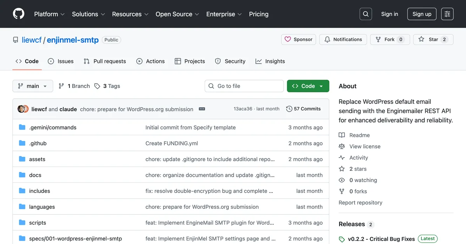466x244 pixels.
Task: Click the GitHub logo
Action: pos(18,14)
